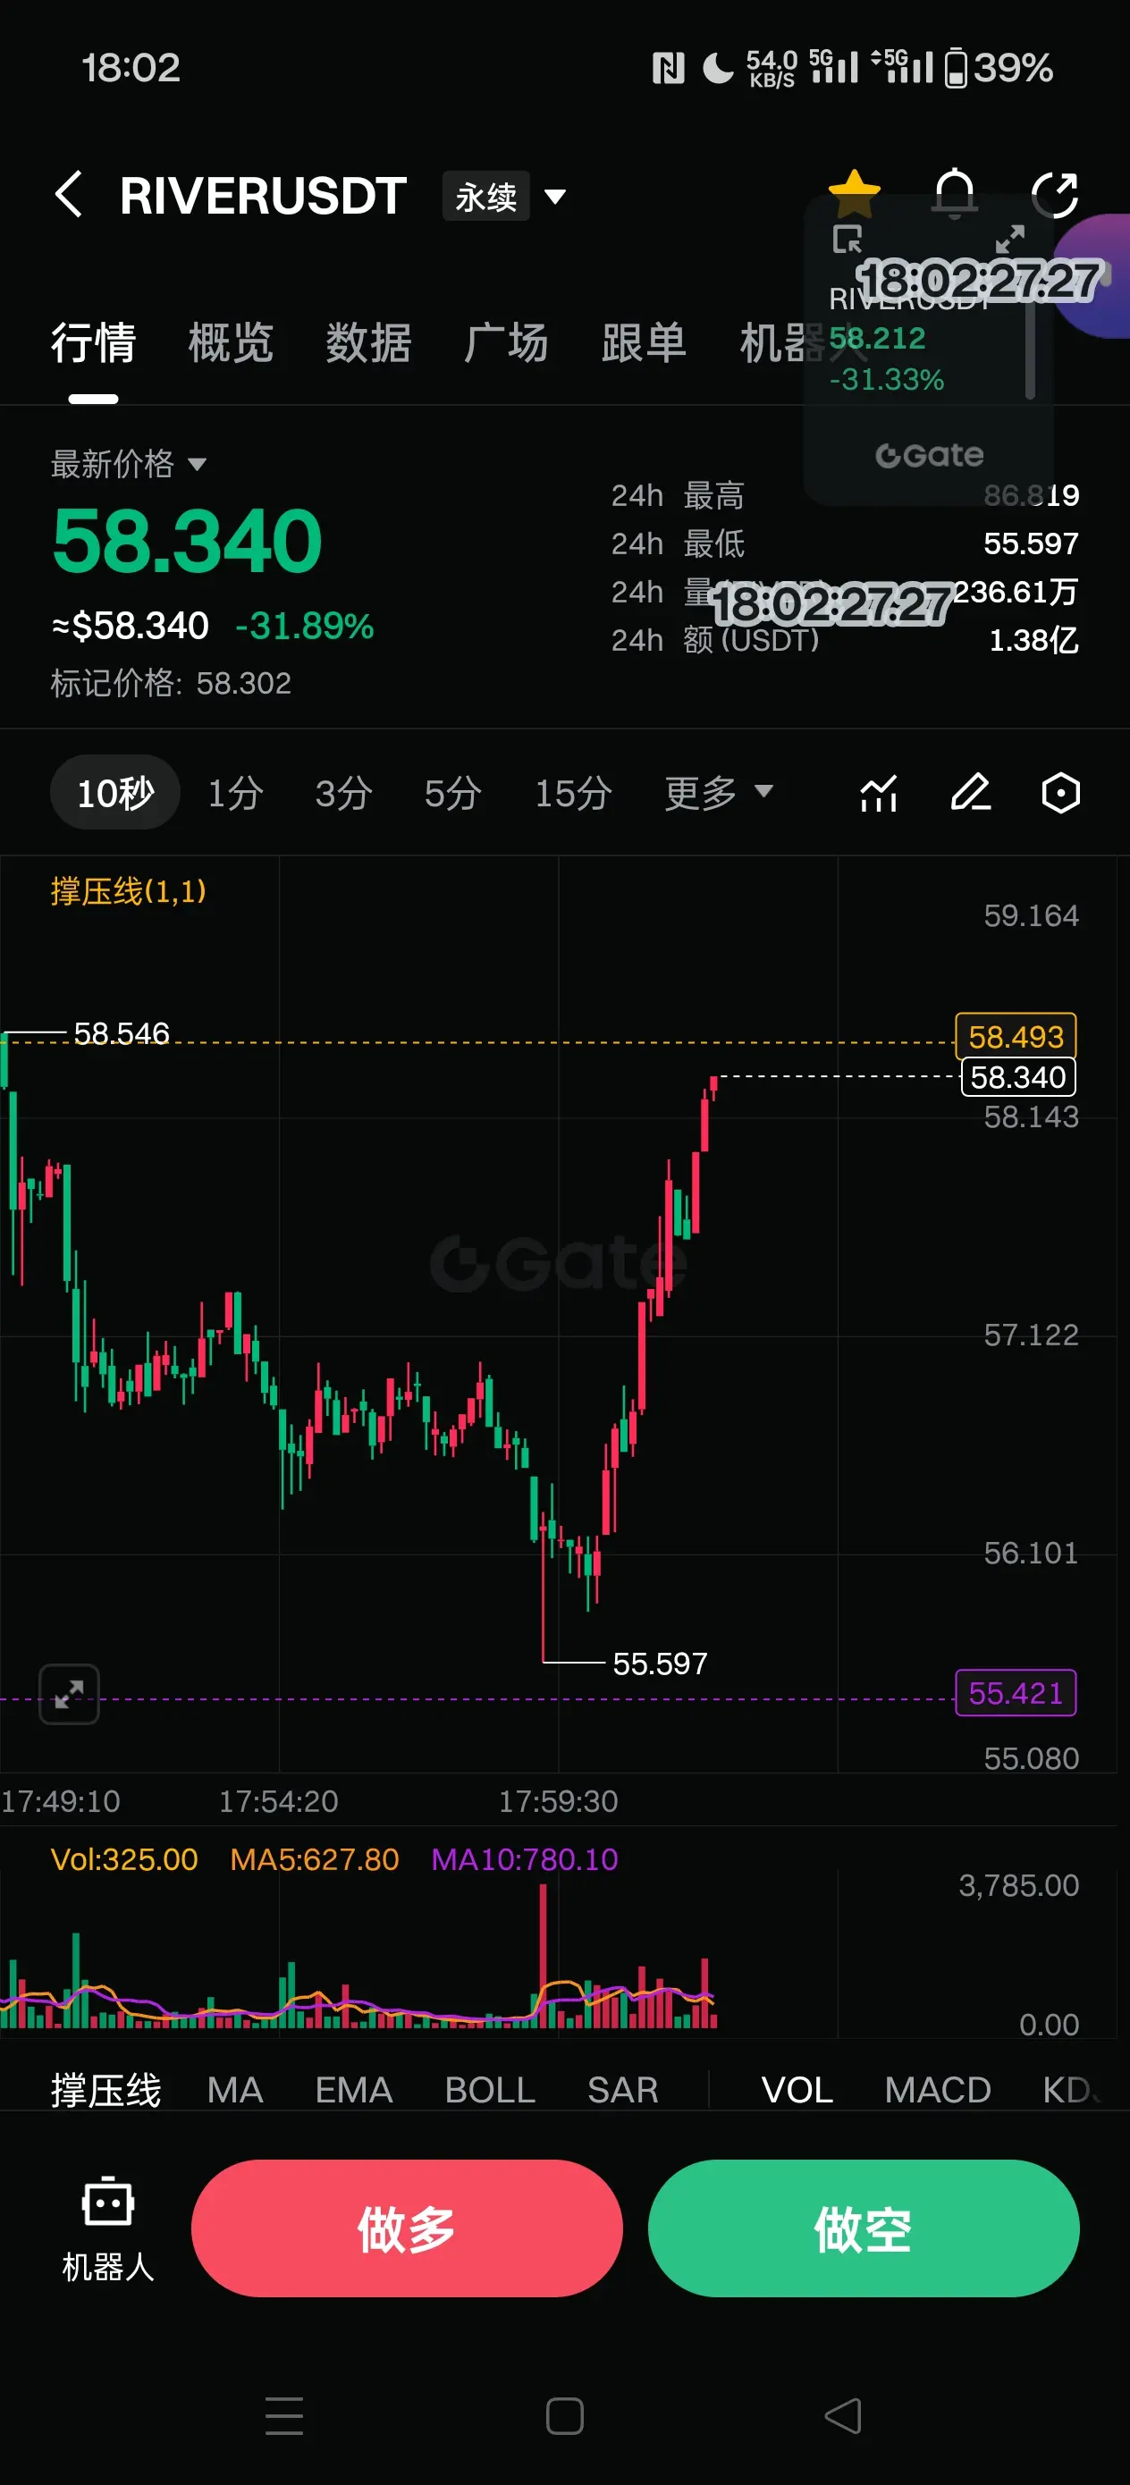Open the 更多 intervals dropdown

click(x=719, y=793)
